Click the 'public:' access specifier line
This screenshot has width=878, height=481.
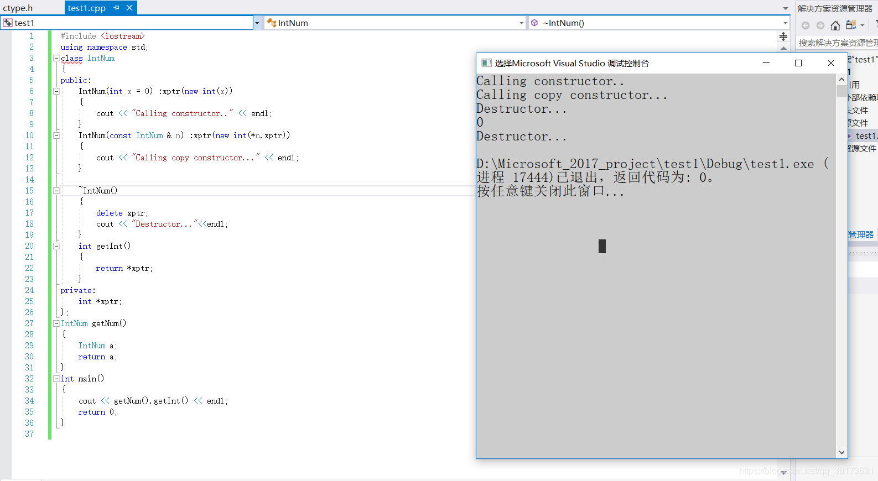76,80
